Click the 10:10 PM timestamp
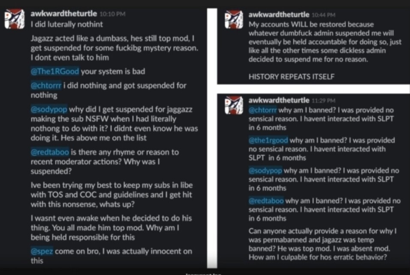Viewport: 410px width, 275px height. pyautogui.click(x=112, y=14)
